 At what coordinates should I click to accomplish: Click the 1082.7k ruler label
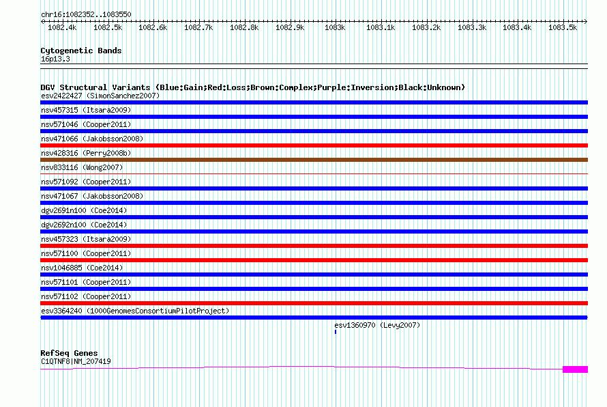coord(198,27)
